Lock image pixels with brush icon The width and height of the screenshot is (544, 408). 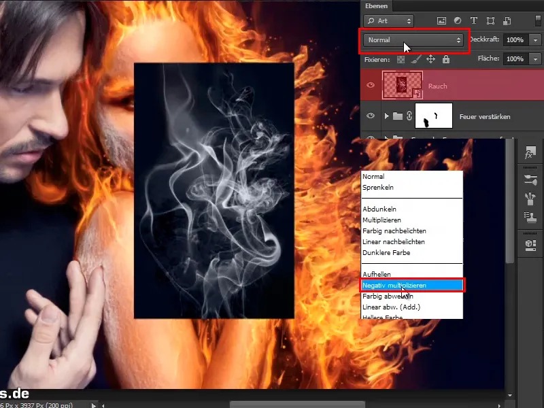(415, 59)
